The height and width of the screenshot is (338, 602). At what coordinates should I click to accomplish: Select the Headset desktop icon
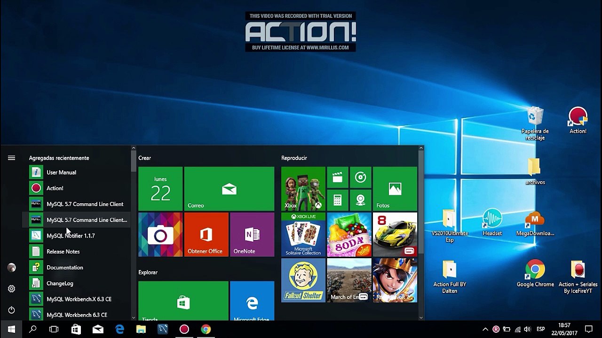click(492, 223)
